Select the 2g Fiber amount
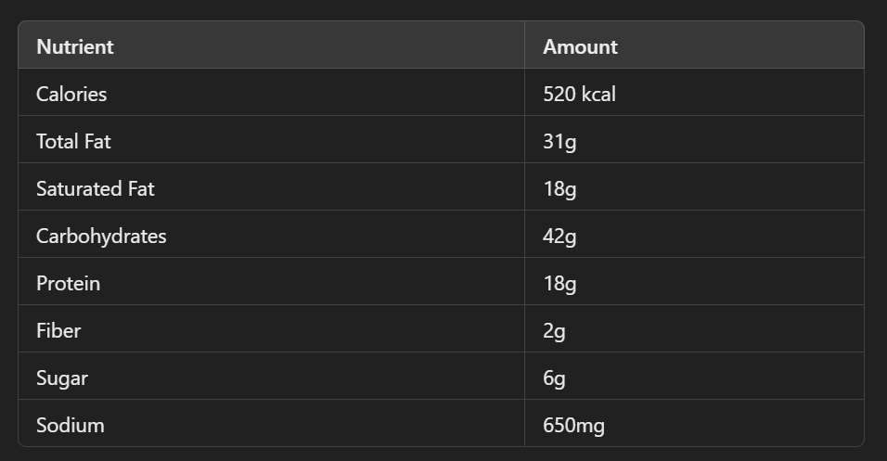The image size is (887, 461). point(554,330)
